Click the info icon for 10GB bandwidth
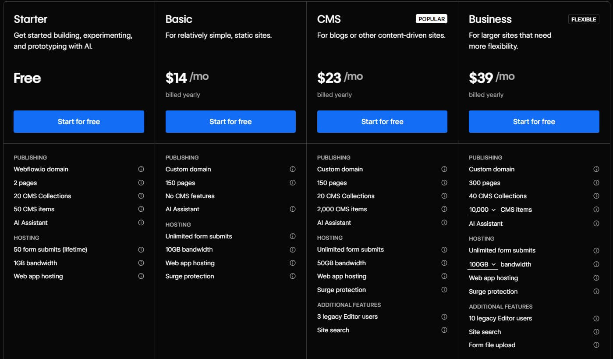Viewport: 613px width, 359px height. 293,249
